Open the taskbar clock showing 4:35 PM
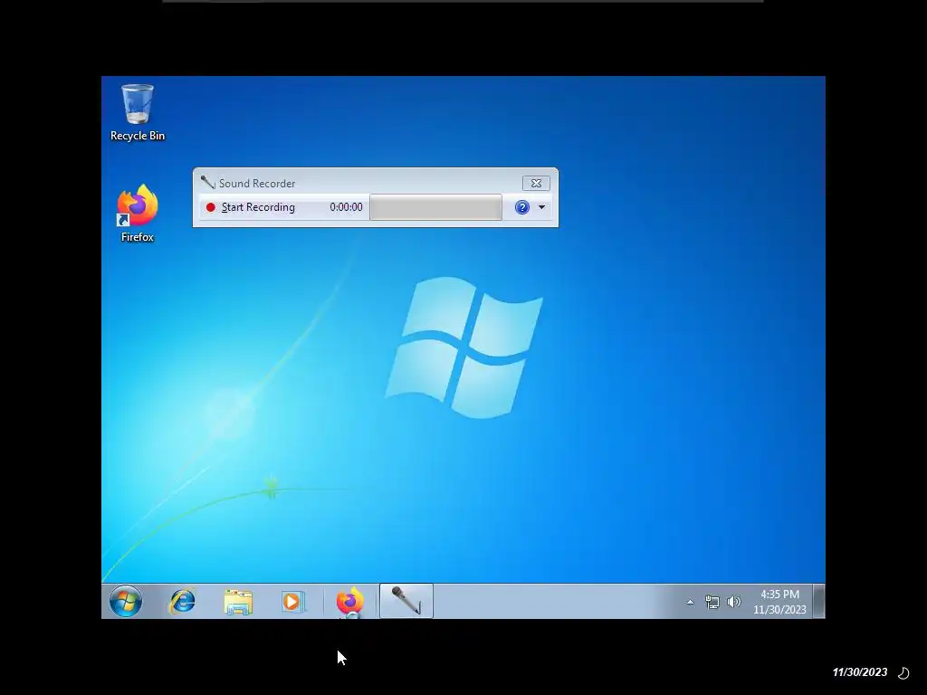Viewport: 927px width, 695px height. point(779,602)
